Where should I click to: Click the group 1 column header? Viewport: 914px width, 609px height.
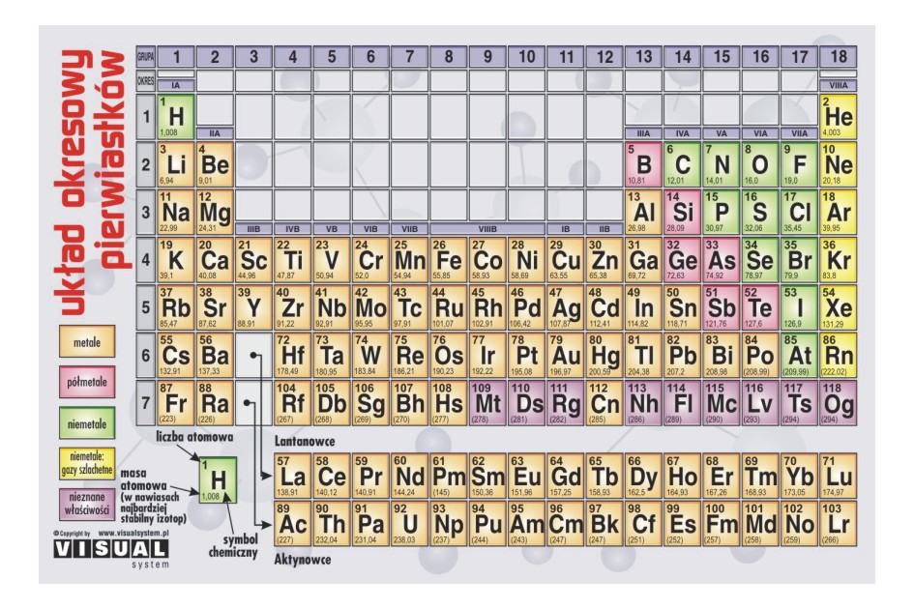pyautogui.click(x=176, y=56)
